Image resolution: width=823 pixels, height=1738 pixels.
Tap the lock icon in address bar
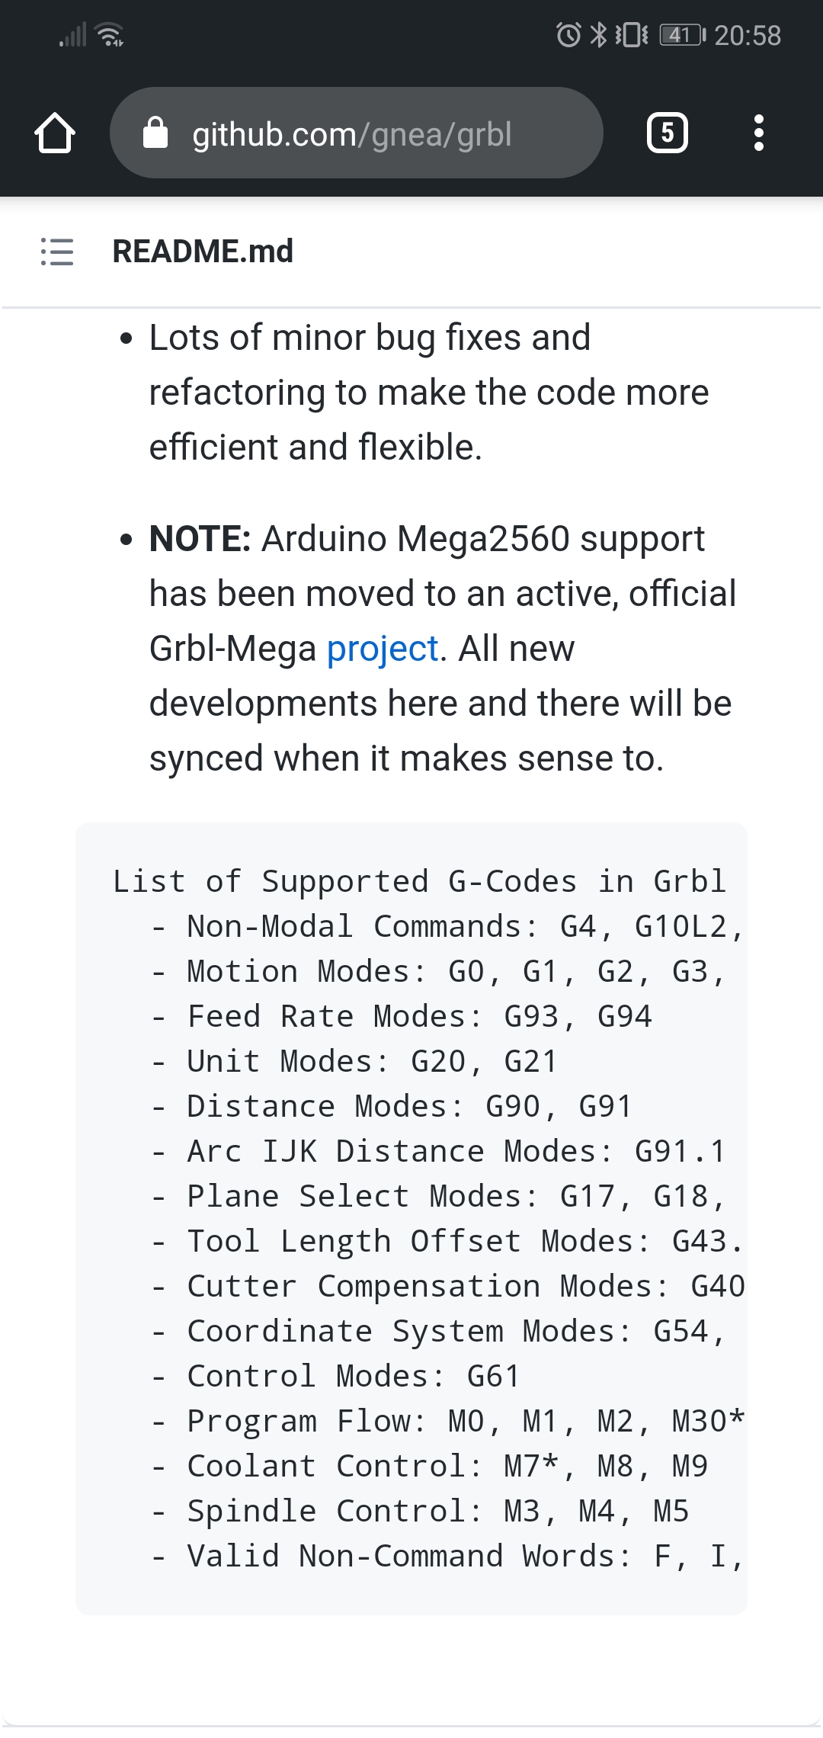(155, 133)
